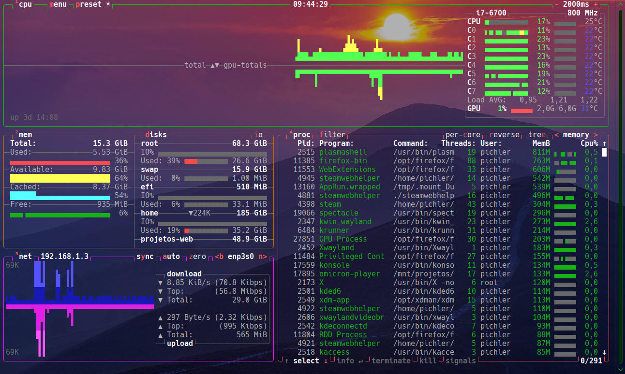The height and width of the screenshot is (374, 625).
Task: Toggle auto scaling in net box
Action: pyautogui.click(x=171, y=257)
